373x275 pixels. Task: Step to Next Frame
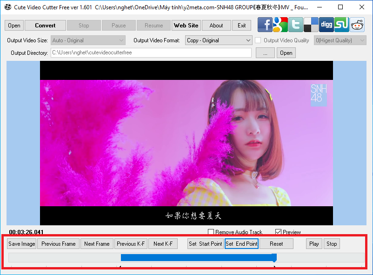pyautogui.click(x=97, y=244)
